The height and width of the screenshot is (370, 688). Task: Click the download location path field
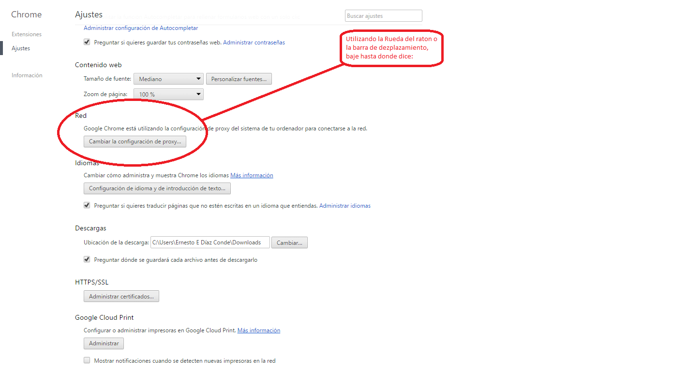[209, 242]
